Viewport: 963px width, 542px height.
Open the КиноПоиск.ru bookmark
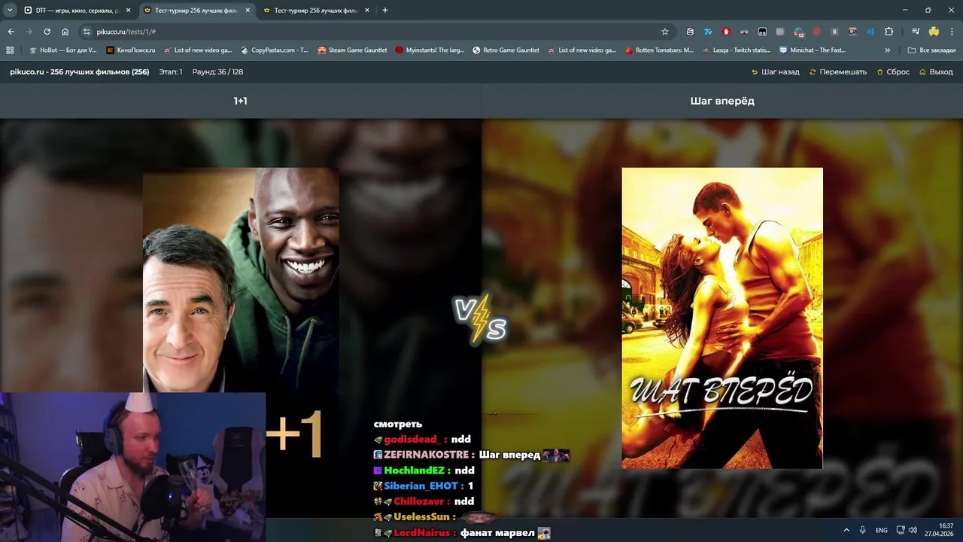[131, 50]
